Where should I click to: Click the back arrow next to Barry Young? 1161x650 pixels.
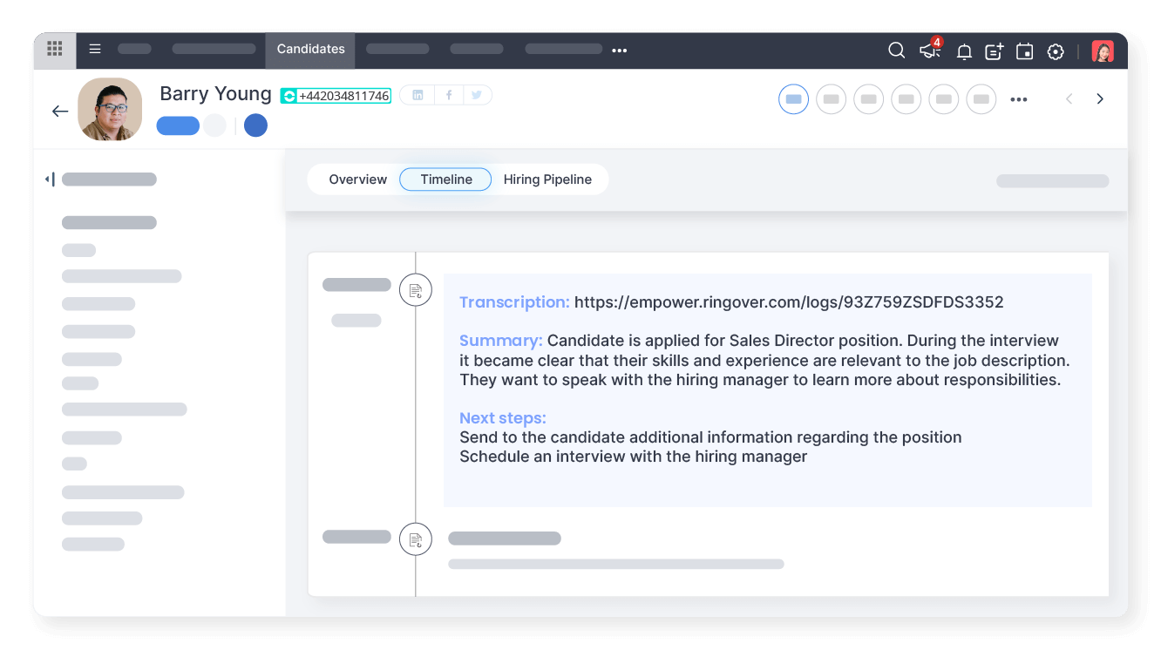[x=59, y=111]
